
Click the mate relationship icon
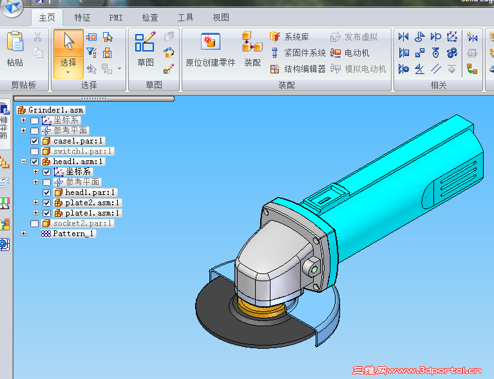(x=403, y=37)
